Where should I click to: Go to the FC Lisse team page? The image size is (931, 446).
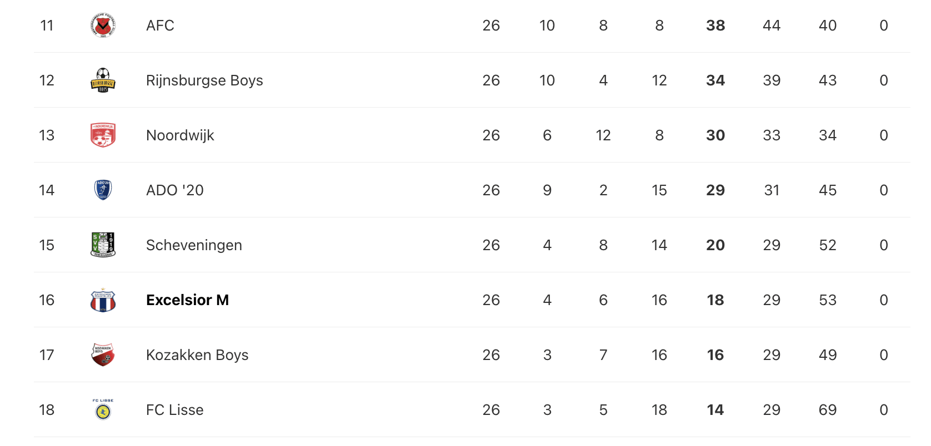point(175,410)
